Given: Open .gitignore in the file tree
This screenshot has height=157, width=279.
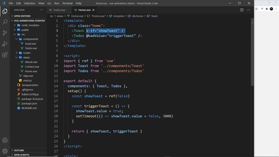Looking at the screenshot, I should point(27,90).
